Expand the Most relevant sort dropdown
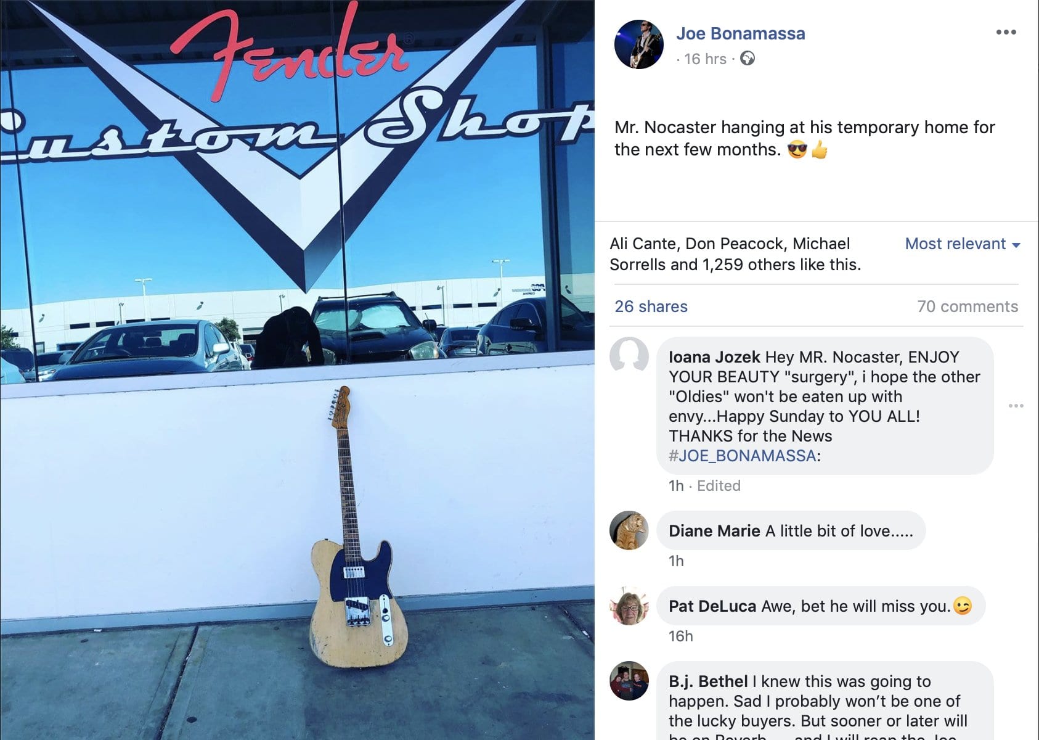The image size is (1039, 740). [x=963, y=244]
